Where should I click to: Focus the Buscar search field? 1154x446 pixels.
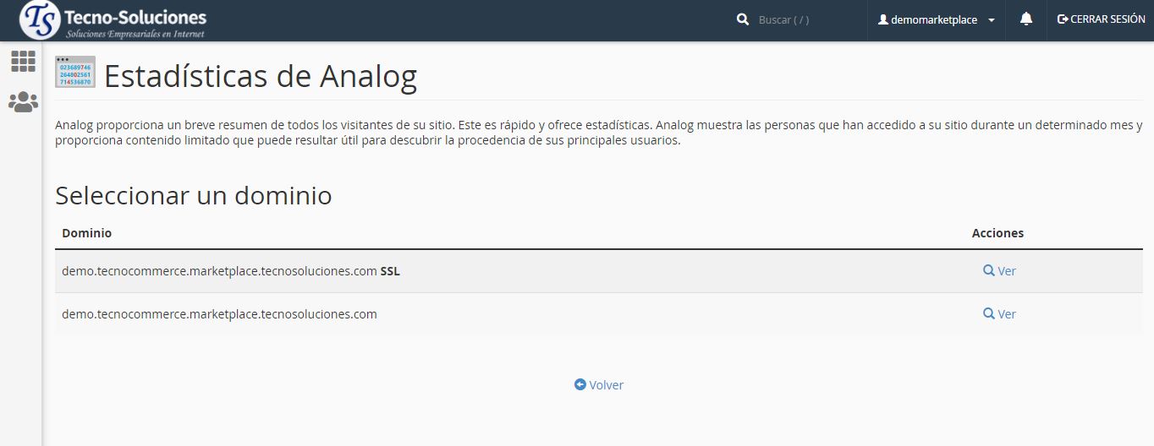click(804, 19)
